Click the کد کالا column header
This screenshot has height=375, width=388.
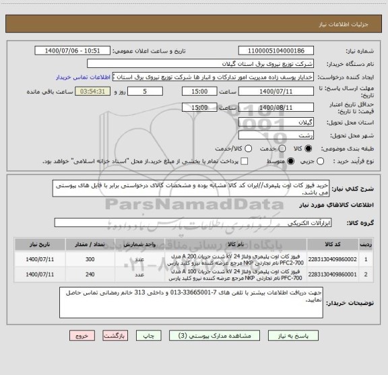pyautogui.click(x=333, y=244)
